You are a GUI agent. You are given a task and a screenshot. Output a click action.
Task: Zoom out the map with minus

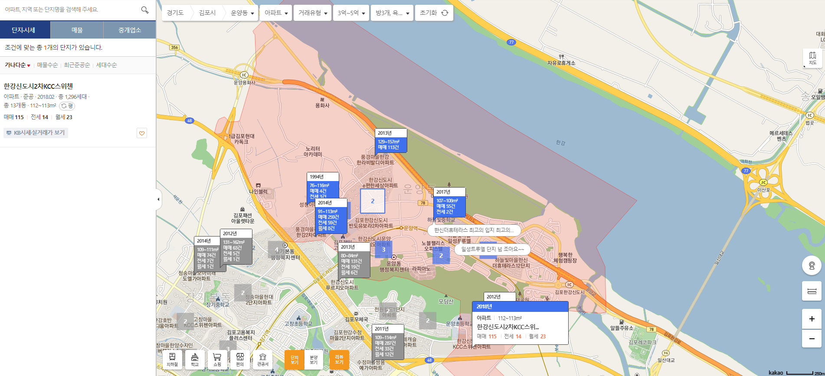(812, 338)
